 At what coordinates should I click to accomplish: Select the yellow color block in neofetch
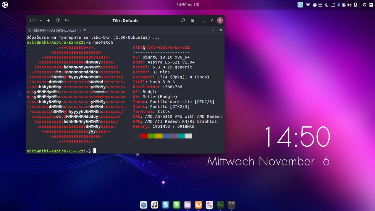pos(159,136)
